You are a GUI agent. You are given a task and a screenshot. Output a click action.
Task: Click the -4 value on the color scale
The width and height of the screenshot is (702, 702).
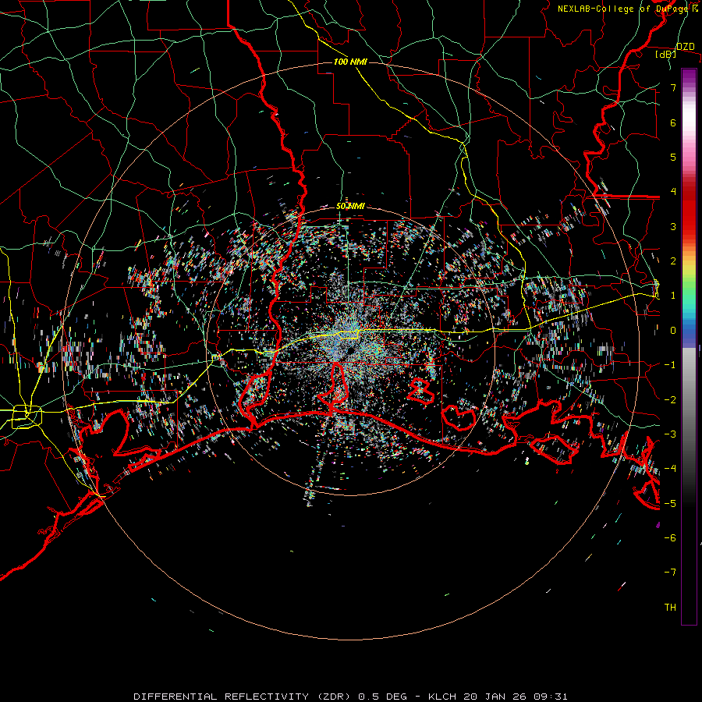pyautogui.click(x=670, y=469)
